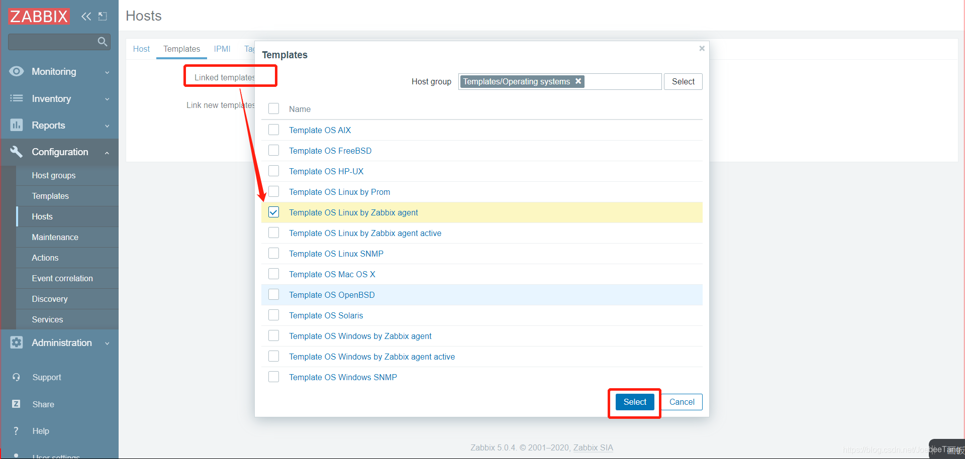This screenshot has width=965, height=459.
Task: Toggle kiosk mode icon beside sidebar collapse
Action: pos(103,16)
